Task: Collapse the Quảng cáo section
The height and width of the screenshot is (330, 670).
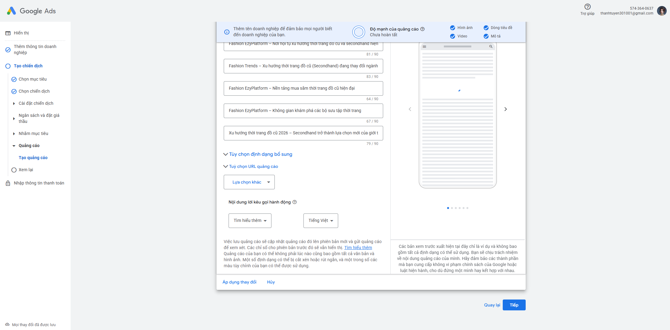Action: click(14, 146)
